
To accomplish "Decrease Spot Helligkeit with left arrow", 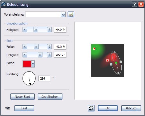I will point(25,55).
